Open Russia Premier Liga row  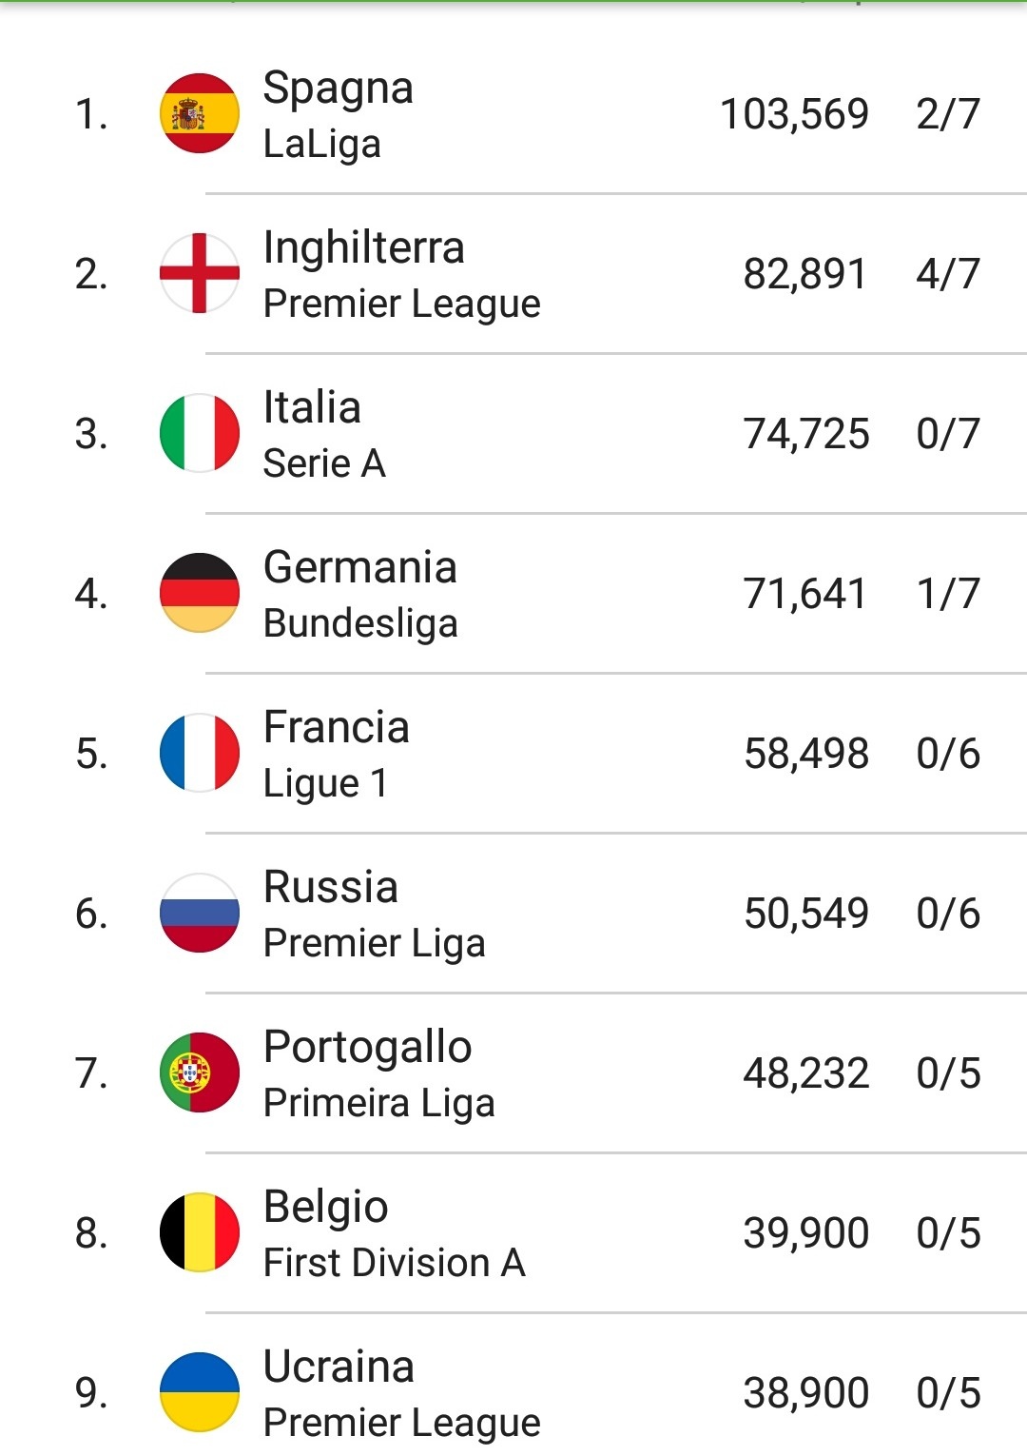pos(513,914)
